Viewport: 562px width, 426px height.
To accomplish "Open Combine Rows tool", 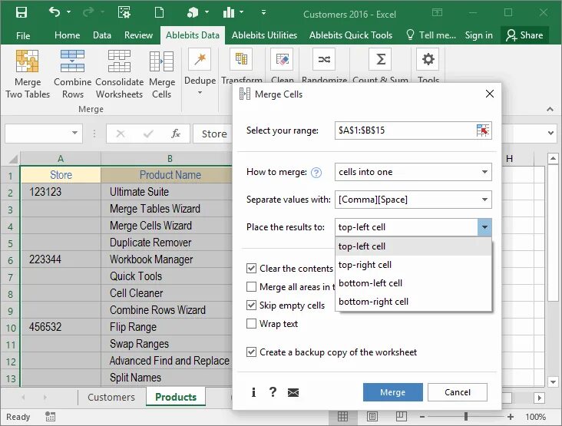I will click(73, 74).
